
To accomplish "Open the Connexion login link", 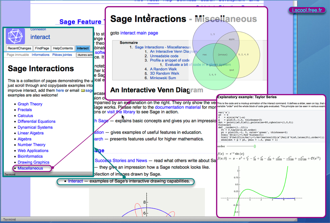I will (x=38, y=29).
